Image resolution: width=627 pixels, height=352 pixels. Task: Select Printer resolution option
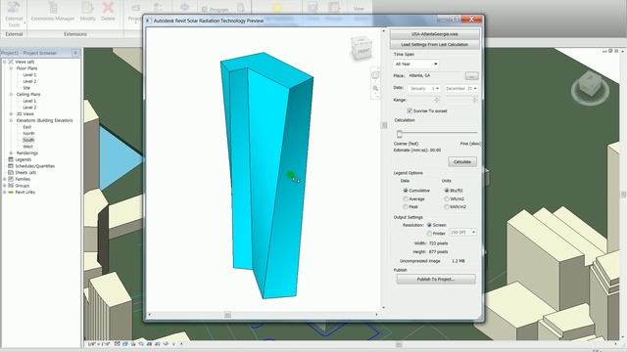pyautogui.click(x=429, y=233)
